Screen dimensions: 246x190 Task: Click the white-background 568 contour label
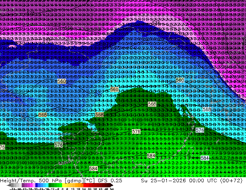(x=207, y=109)
